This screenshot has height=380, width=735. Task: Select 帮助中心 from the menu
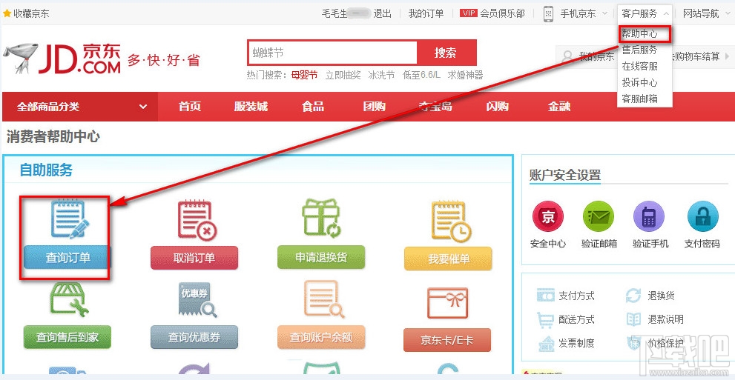(640, 33)
